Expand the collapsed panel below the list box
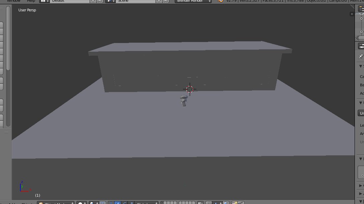364x204 pixels. click(361, 185)
